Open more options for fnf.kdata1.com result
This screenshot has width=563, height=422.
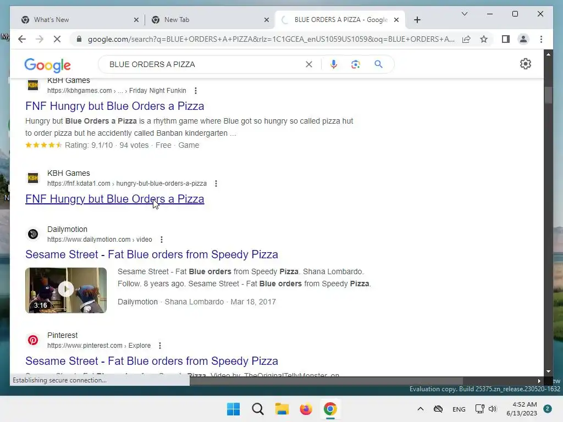tap(216, 184)
